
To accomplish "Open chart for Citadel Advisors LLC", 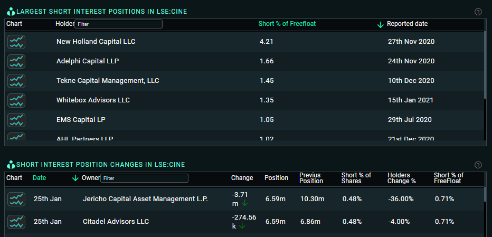I will (16, 222).
